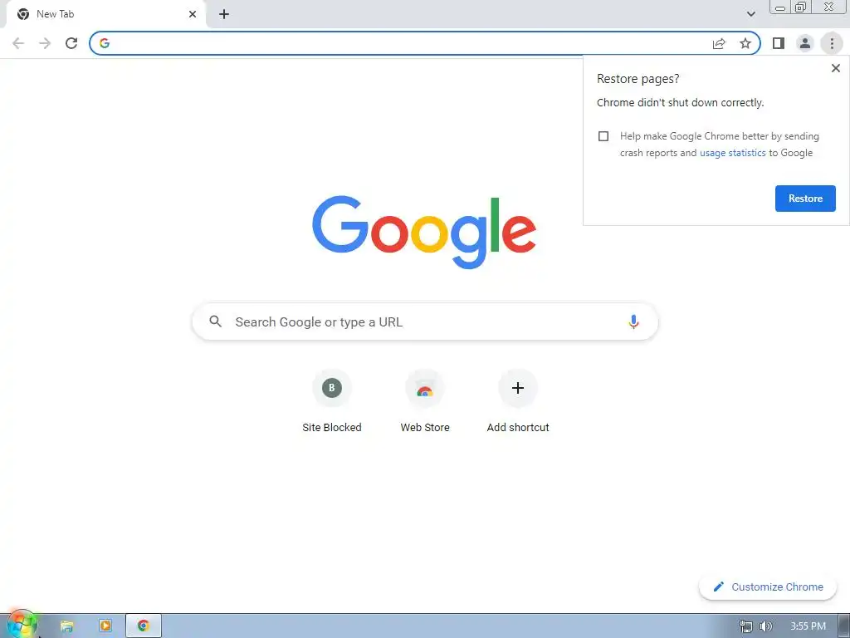The height and width of the screenshot is (638, 850).
Task: Launch media player from taskbar
Action: tap(105, 626)
